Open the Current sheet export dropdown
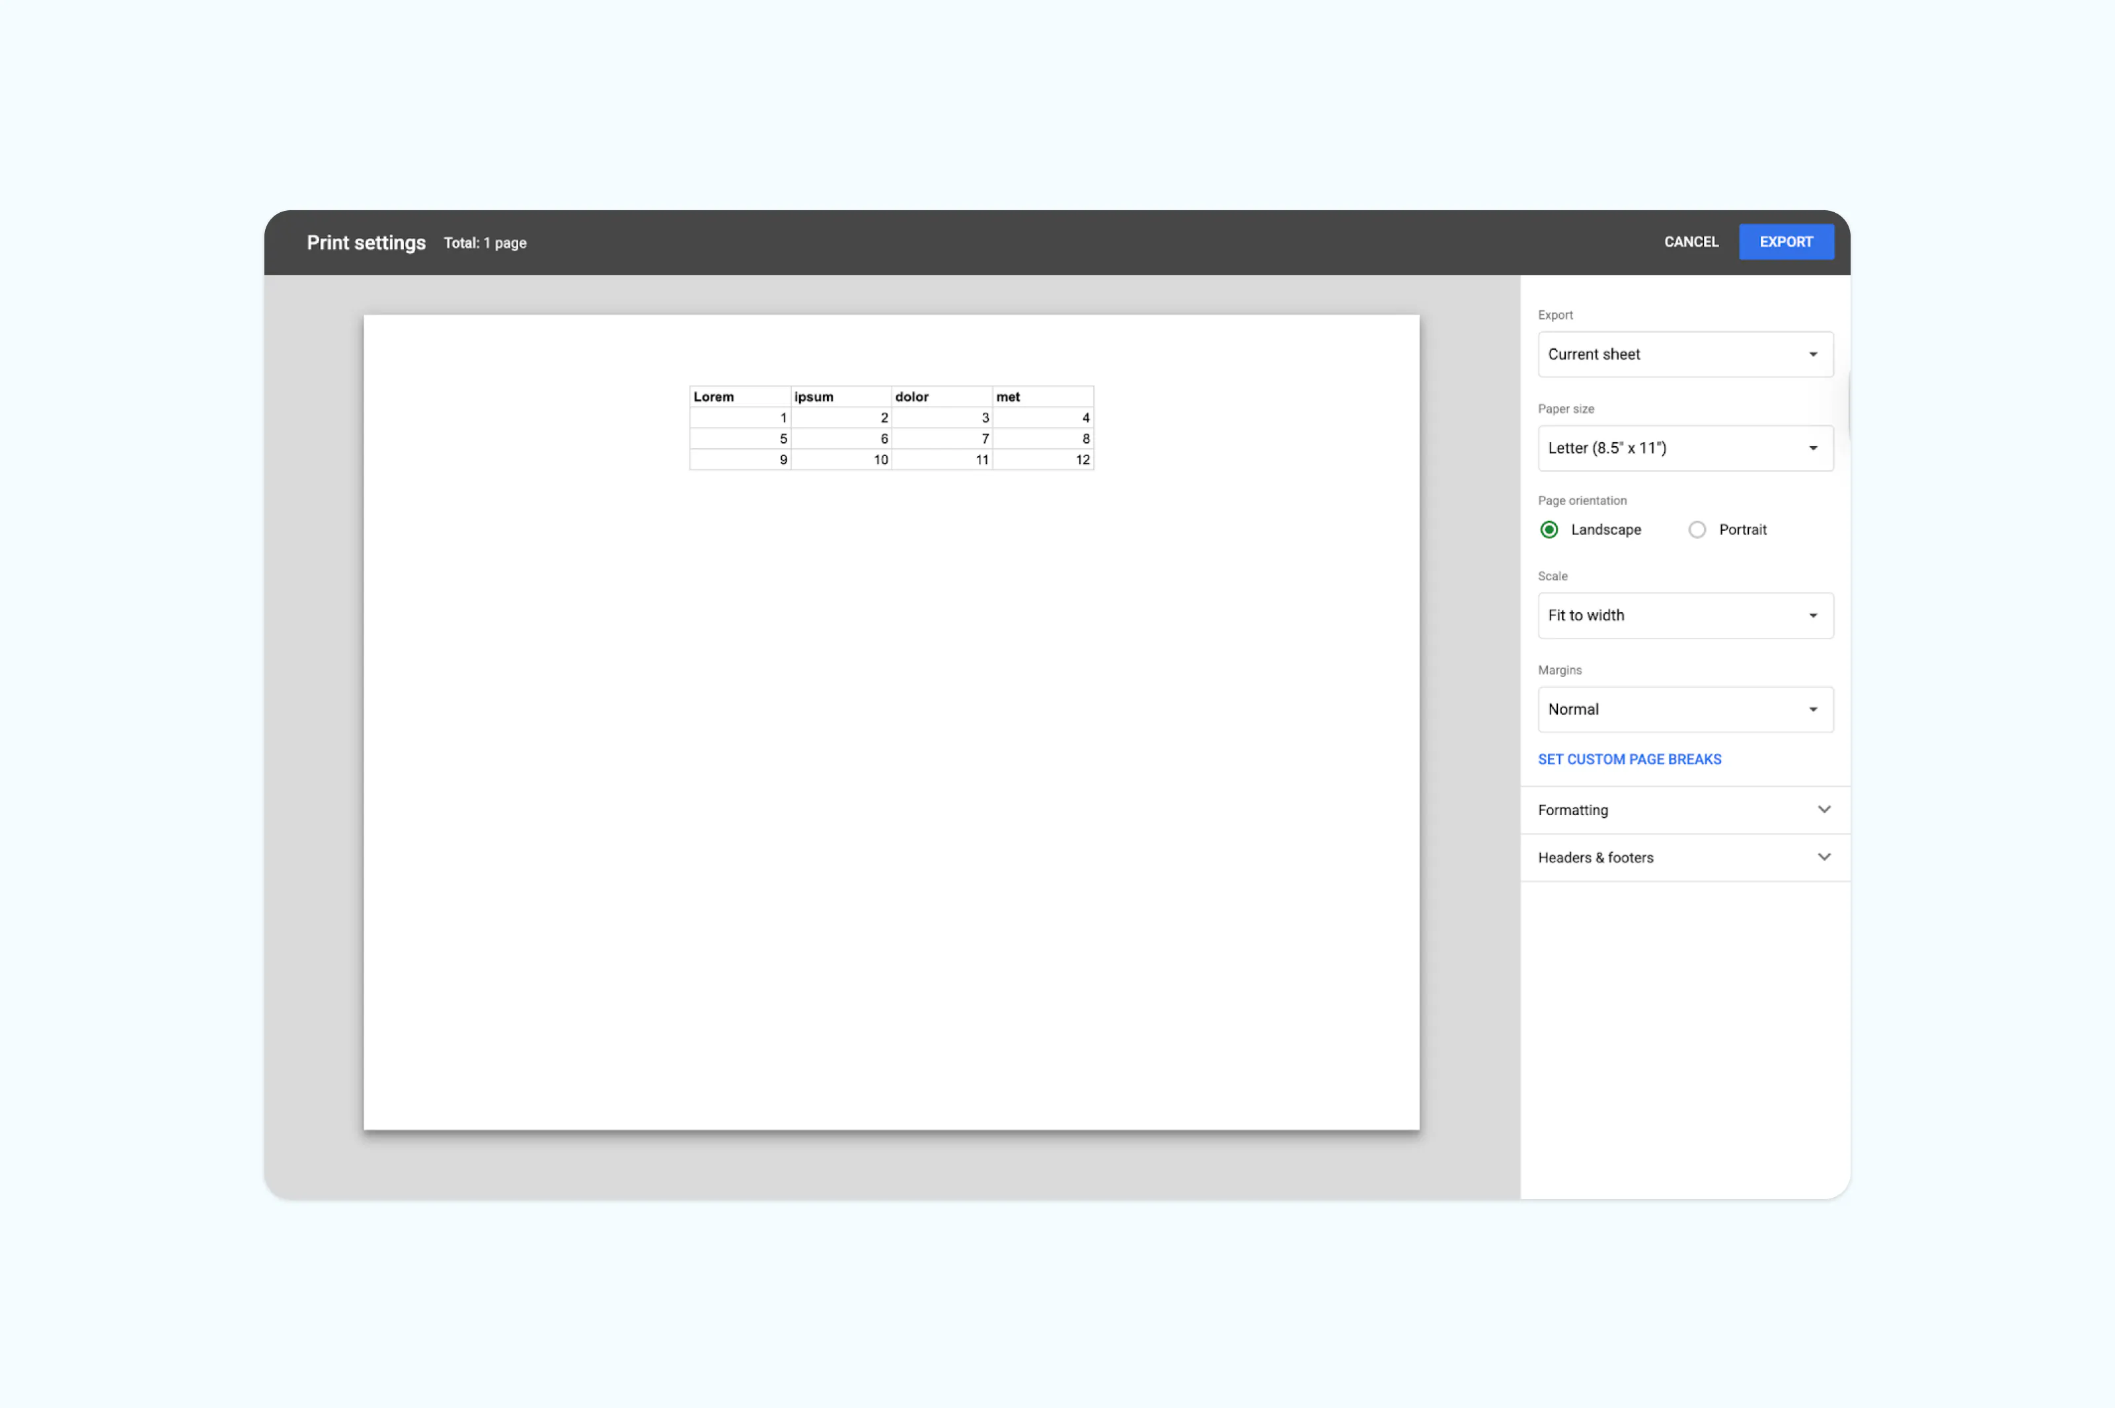Image resolution: width=2115 pixels, height=1408 pixels. [1684, 354]
